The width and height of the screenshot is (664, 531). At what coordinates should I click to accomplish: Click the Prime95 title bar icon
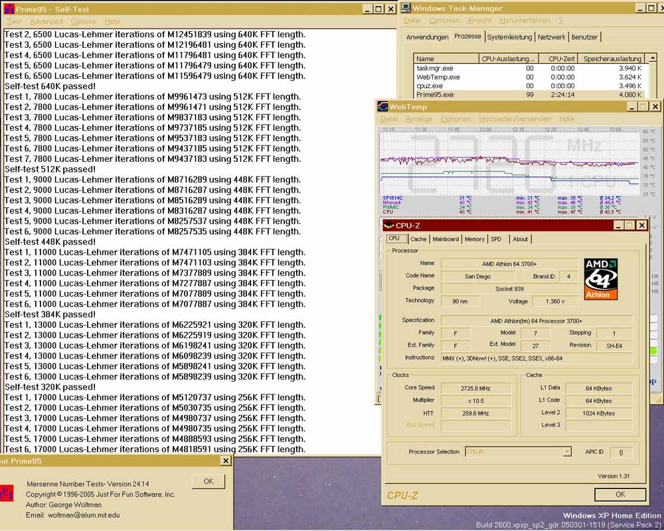(9, 9)
